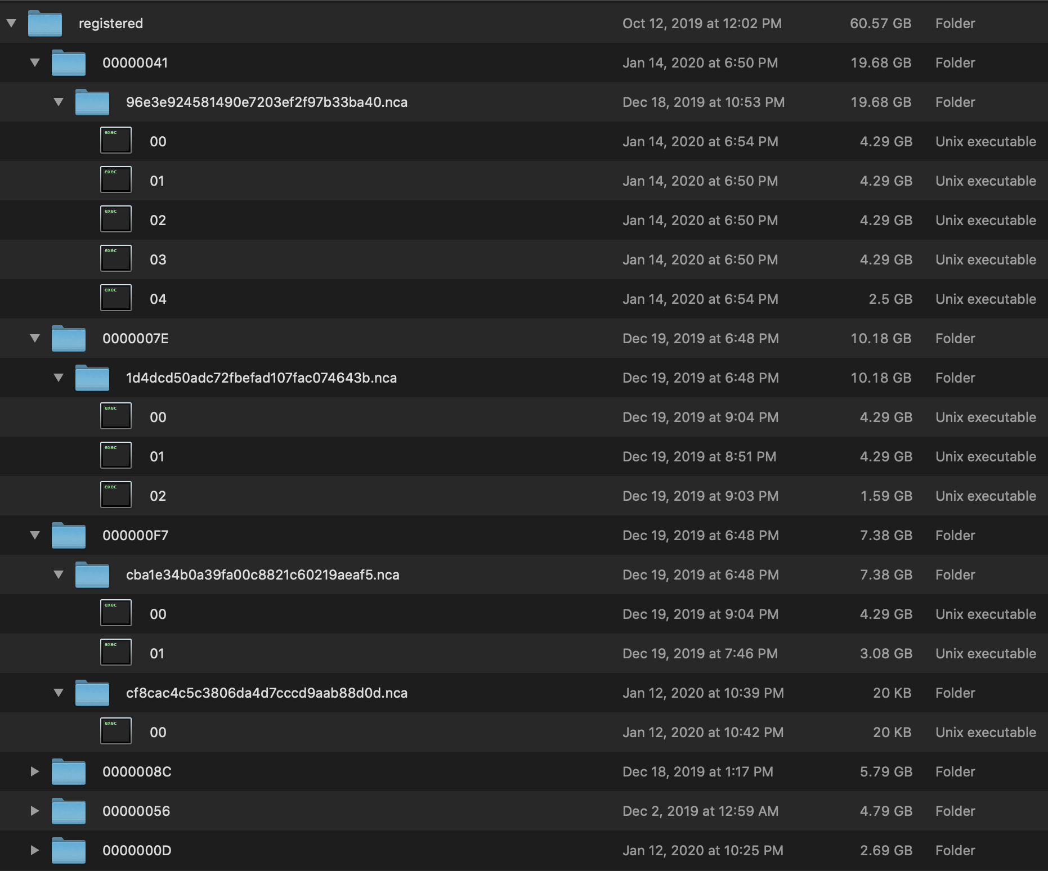Viewport: 1048px width, 871px height.
Task: Click the size value "60.57 GB"
Action: 881,24
